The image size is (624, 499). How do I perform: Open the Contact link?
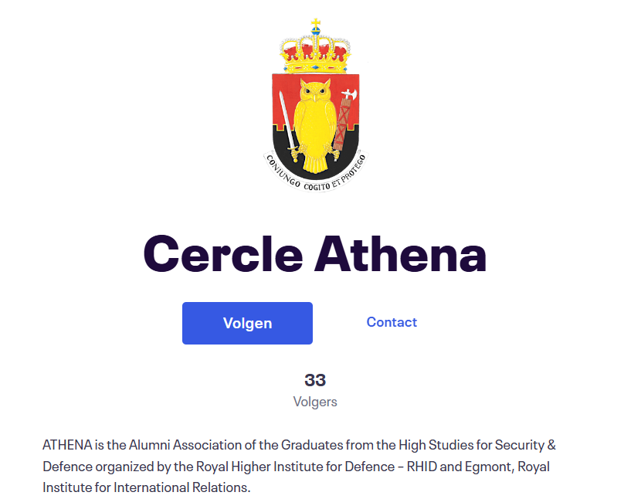click(x=392, y=322)
